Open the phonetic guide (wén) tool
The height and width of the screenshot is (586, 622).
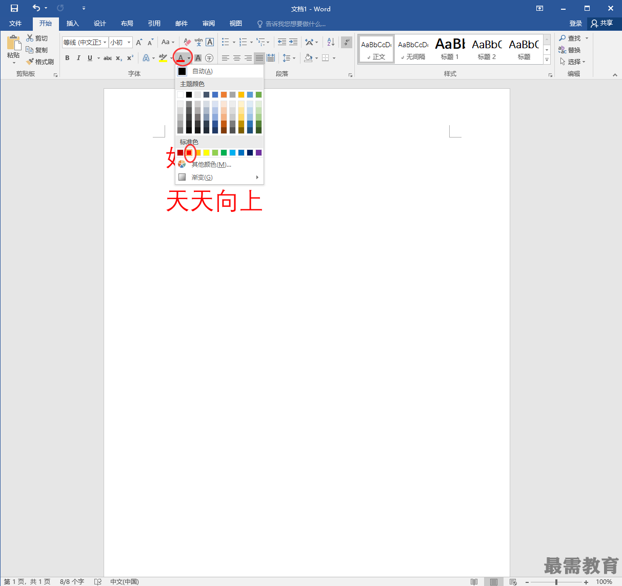[198, 42]
